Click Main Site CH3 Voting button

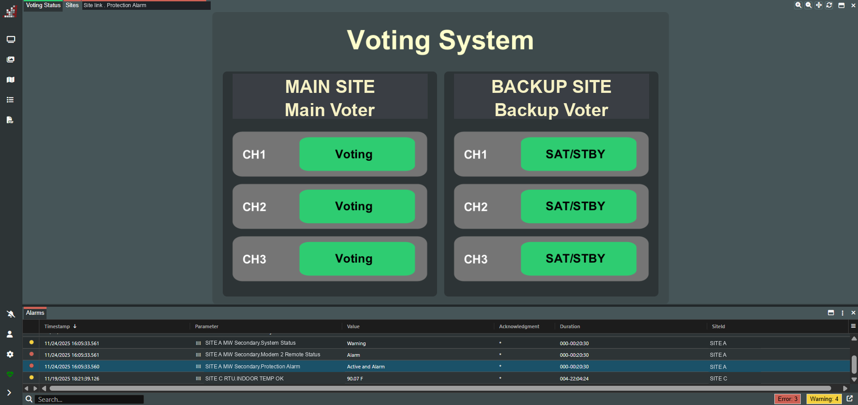click(x=357, y=259)
